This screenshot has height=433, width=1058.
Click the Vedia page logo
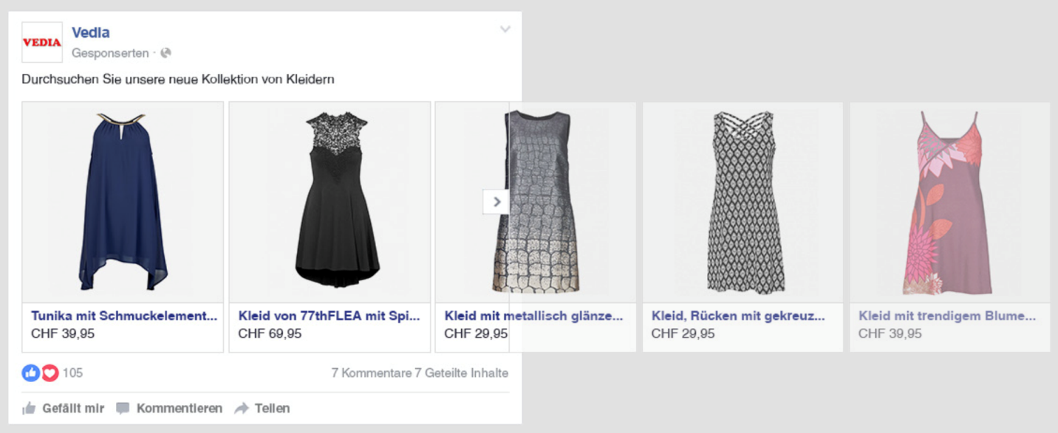point(42,42)
